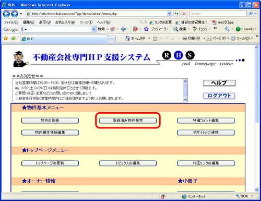The width and height of the screenshot is (261, 201).
Task: Click the Print icon in the command bar
Action: click(x=185, y=39)
